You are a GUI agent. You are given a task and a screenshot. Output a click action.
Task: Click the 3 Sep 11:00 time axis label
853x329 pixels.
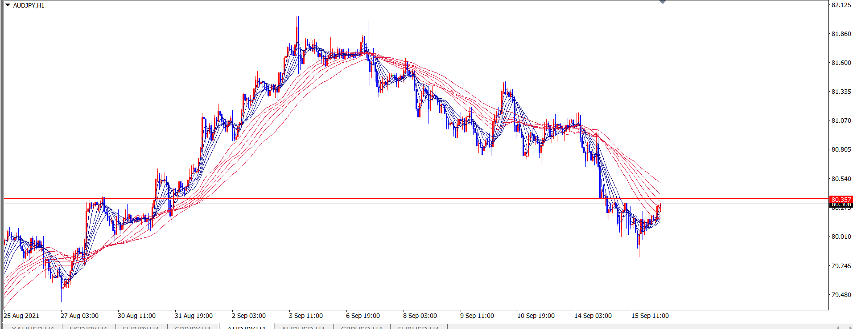(305, 316)
